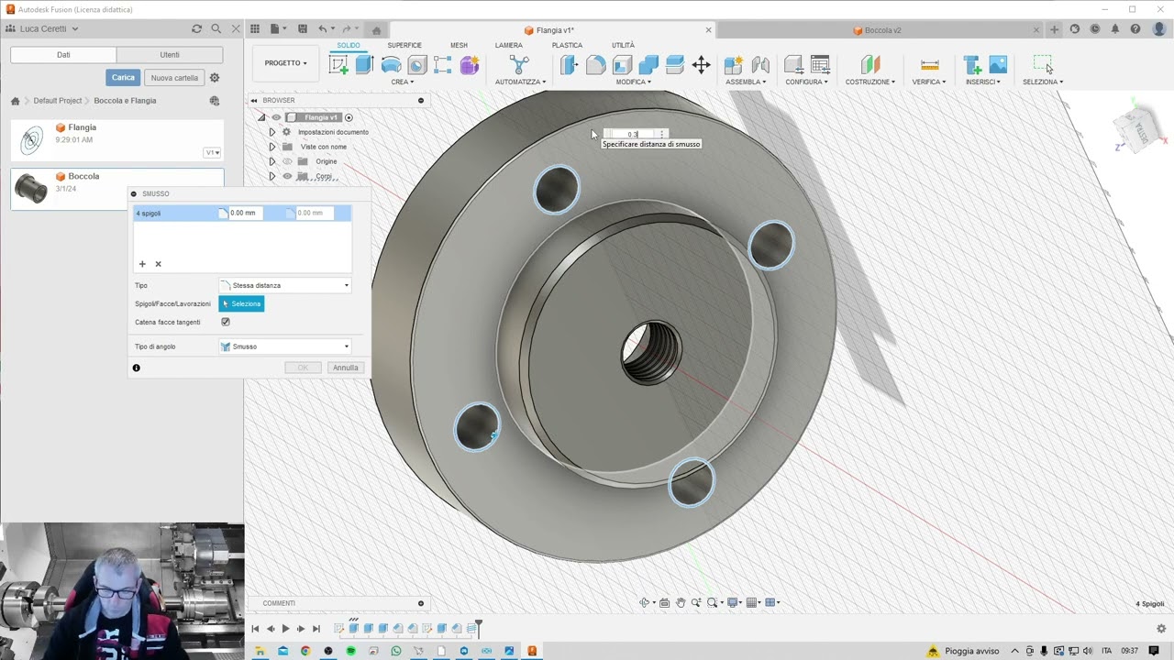Click the Orbit icon in navigation bar
The width and height of the screenshot is (1174, 660).
644,602
